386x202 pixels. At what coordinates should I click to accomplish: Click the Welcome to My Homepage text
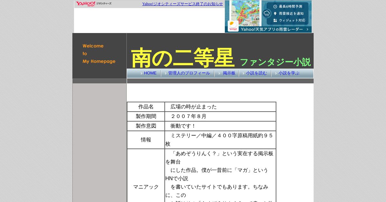point(99,54)
